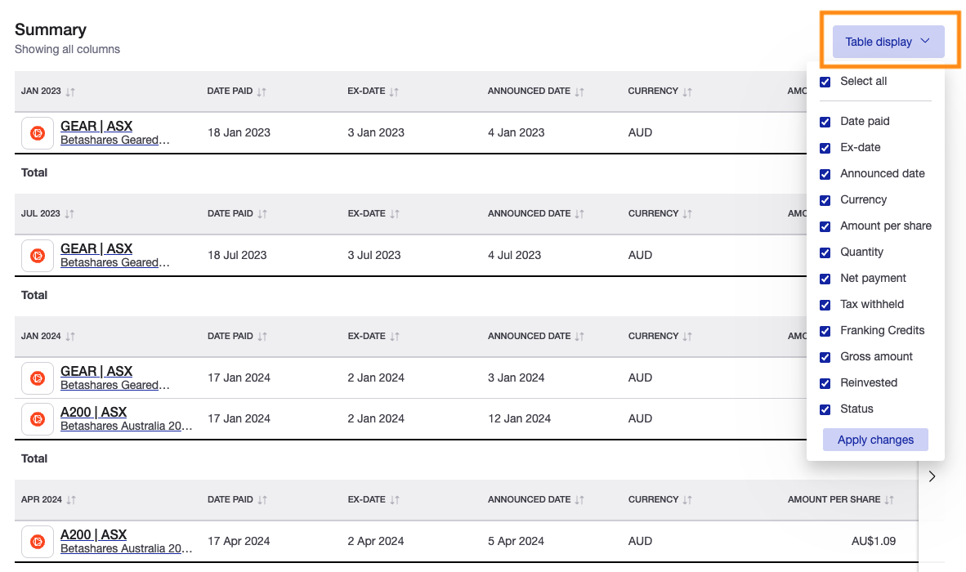Click the sort arrows on the Announced Date column
966x572 pixels.
click(x=580, y=91)
